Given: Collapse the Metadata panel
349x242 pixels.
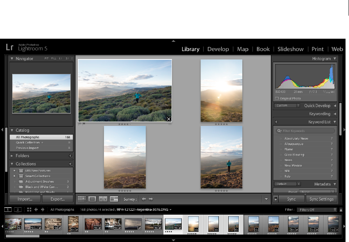Looking at the screenshot, I should [x=335, y=184].
